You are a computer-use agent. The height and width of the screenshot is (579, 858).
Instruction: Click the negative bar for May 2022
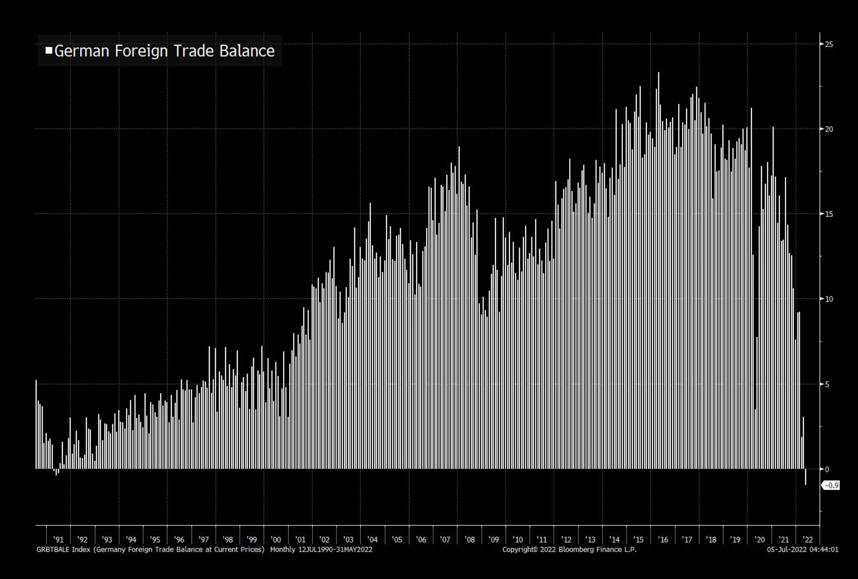tap(806, 477)
